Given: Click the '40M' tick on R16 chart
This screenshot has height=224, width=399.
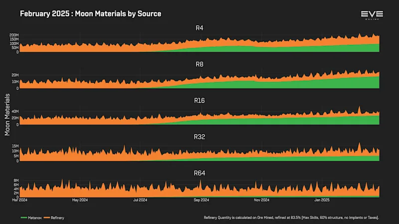Looking at the screenshot, I should (15, 112).
